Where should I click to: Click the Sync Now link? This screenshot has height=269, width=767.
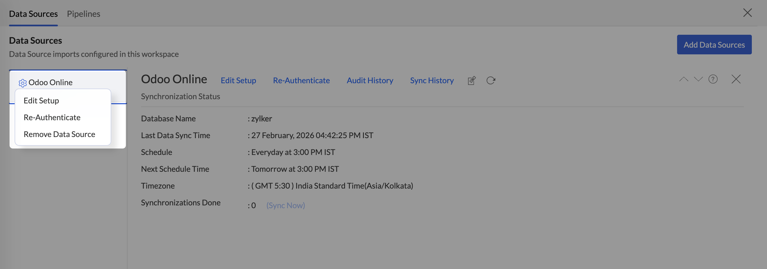[285, 205]
